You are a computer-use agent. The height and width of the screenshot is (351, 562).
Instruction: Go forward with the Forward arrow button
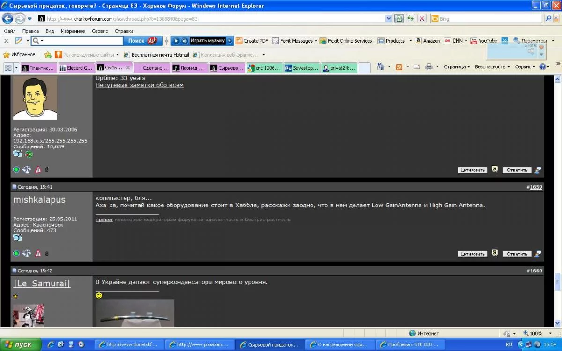20,19
